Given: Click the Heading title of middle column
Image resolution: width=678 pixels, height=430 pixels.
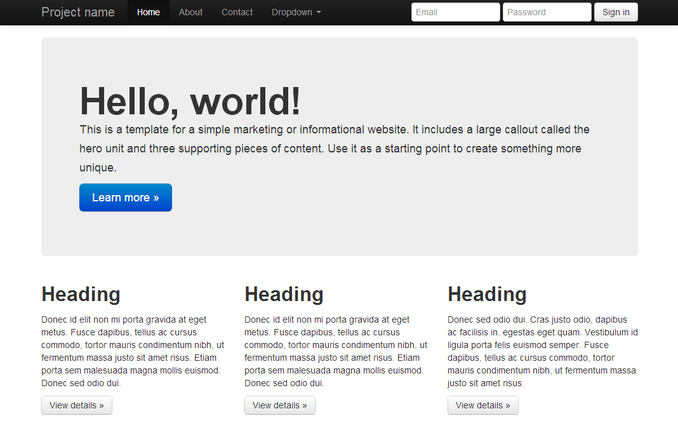Looking at the screenshot, I should pos(284,294).
